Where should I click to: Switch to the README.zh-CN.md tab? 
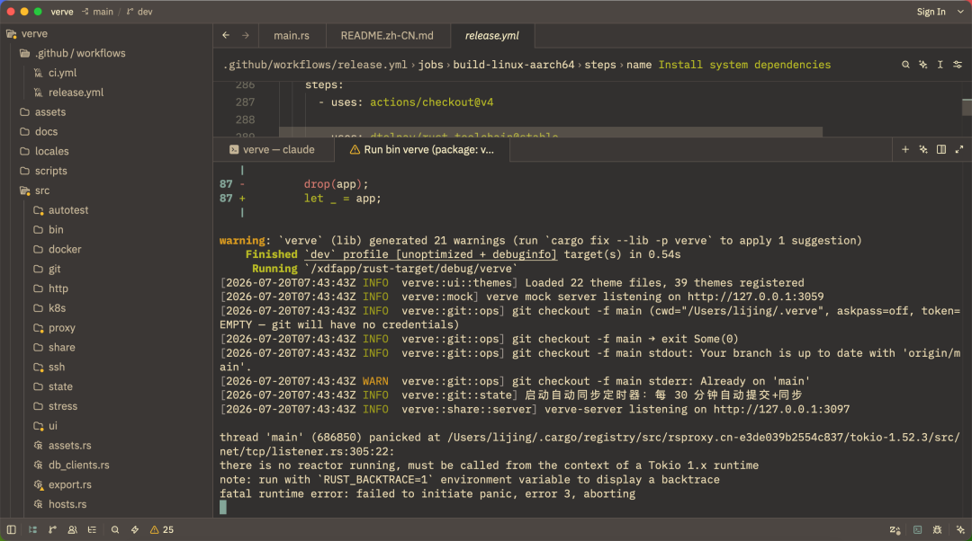[x=387, y=35]
